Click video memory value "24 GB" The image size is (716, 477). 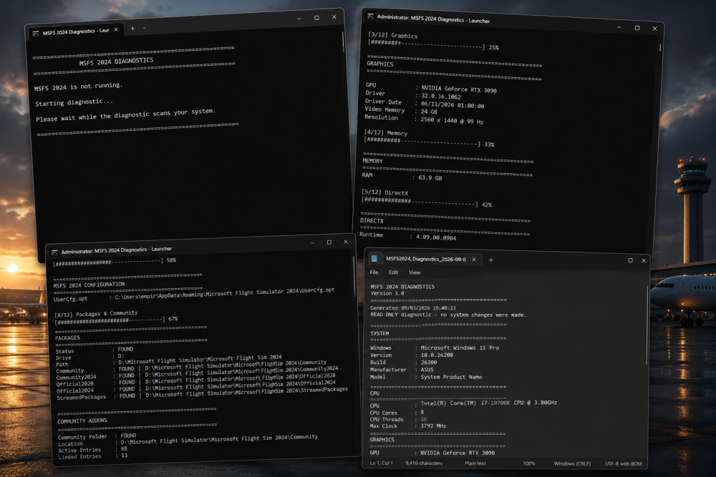(x=429, y=112)
